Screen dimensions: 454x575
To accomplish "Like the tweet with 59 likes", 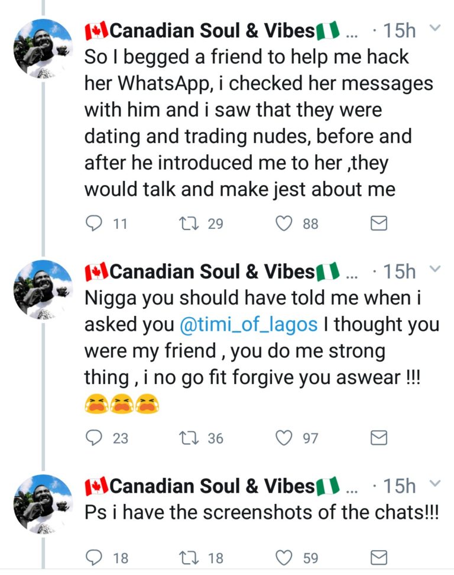I will coord(285,557).
